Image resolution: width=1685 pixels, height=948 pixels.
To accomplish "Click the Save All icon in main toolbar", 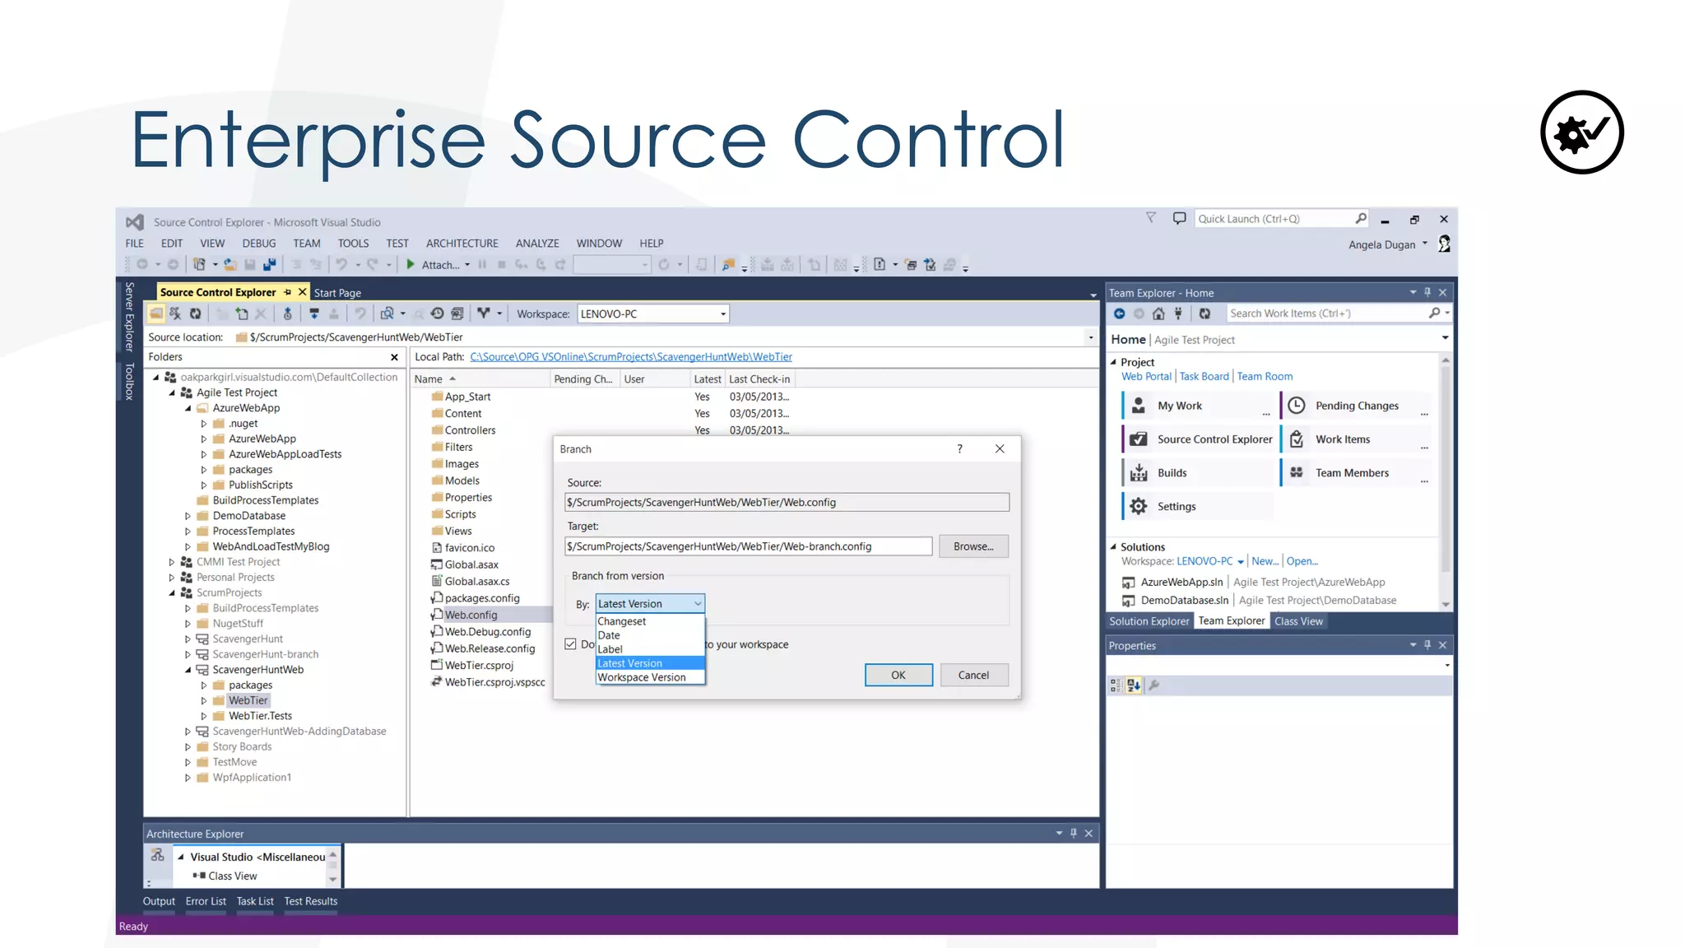I will click(269, 265).
